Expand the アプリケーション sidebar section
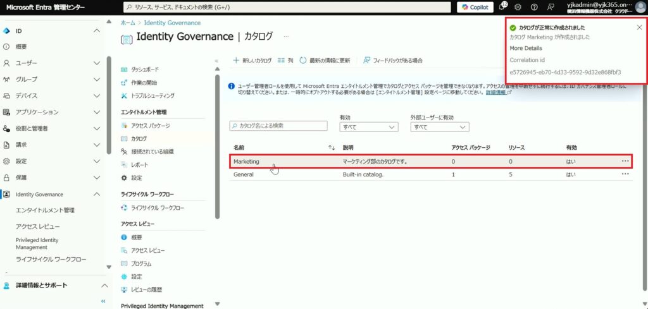Screen dimensions: 648x309 tap(97, 112)
